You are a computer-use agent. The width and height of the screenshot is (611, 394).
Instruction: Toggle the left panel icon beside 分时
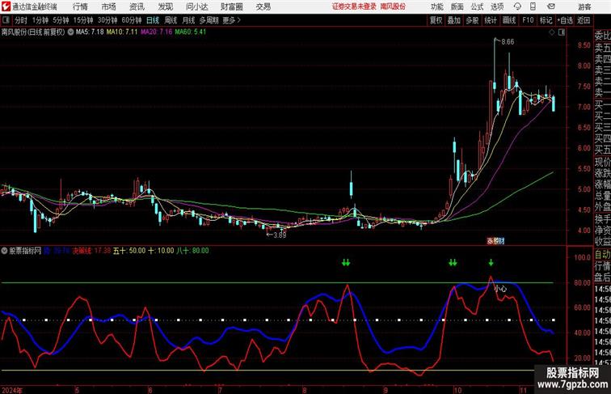6,20
